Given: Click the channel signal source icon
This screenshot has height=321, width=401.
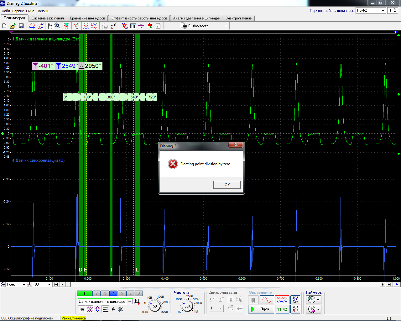Looking at the screenshot, I should tap(137, 302).
